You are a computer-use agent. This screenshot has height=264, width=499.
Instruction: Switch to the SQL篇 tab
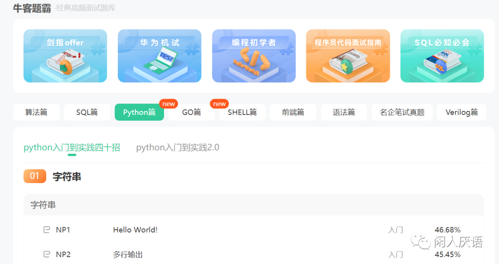coord(87,112)
